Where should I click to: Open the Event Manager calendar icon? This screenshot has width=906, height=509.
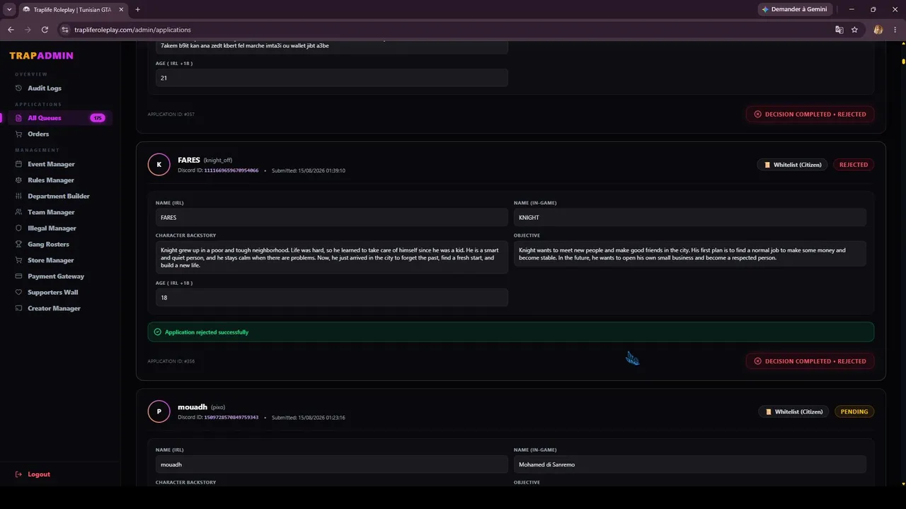point(19,164)
